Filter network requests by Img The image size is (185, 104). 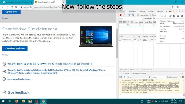pyautogui.click(x=136, y=22)
